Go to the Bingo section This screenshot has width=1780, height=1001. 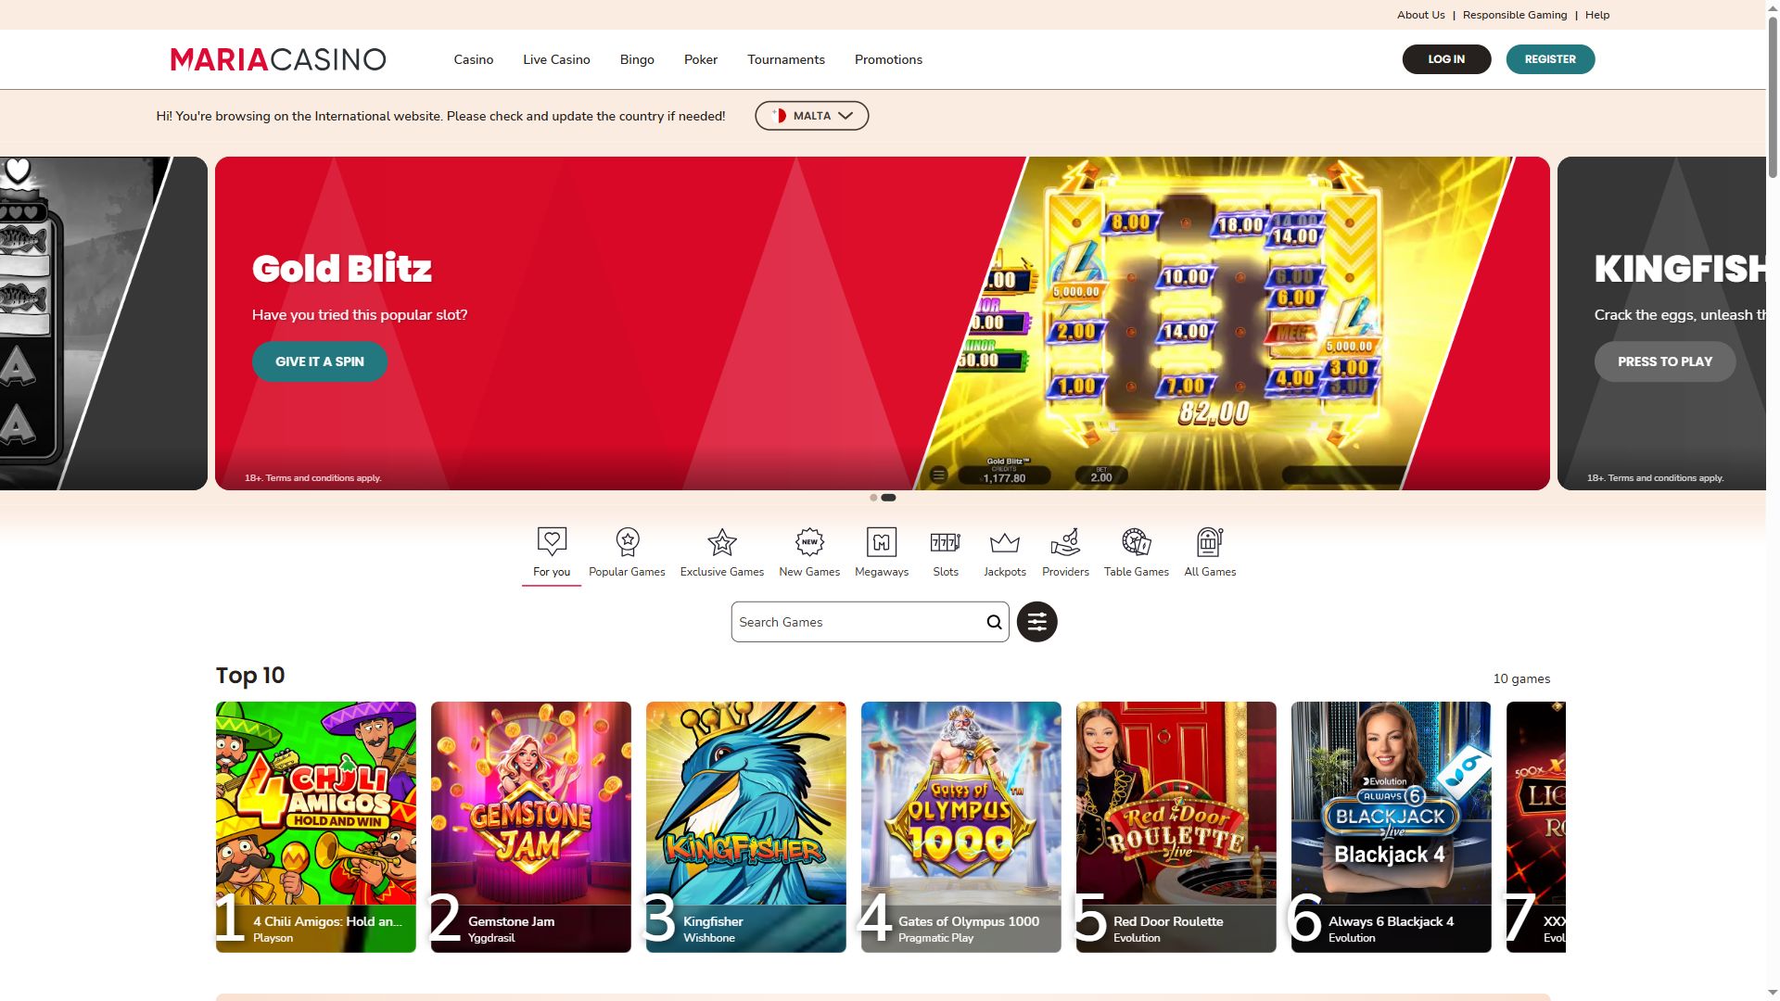(637, 59)
